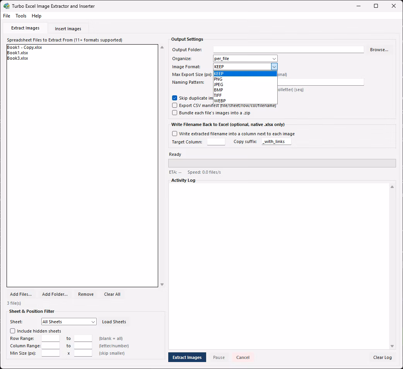The height and width of the screenshot is (369, 403).
Task: Enable Include hidden sheets checkbox
Action: [13, 331]
